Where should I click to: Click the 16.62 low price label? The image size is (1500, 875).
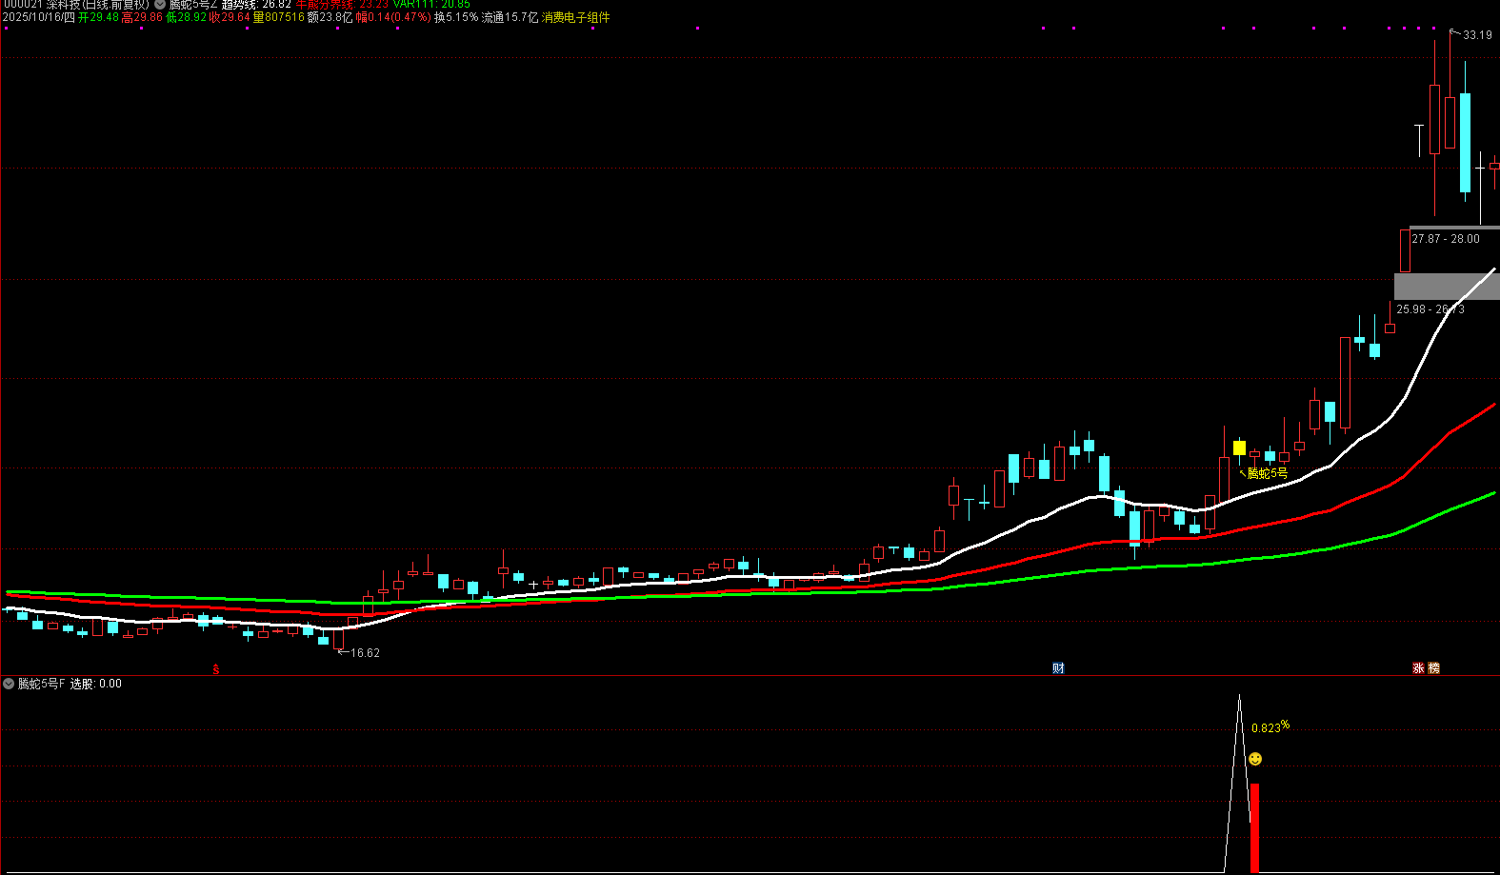(365, 653)
